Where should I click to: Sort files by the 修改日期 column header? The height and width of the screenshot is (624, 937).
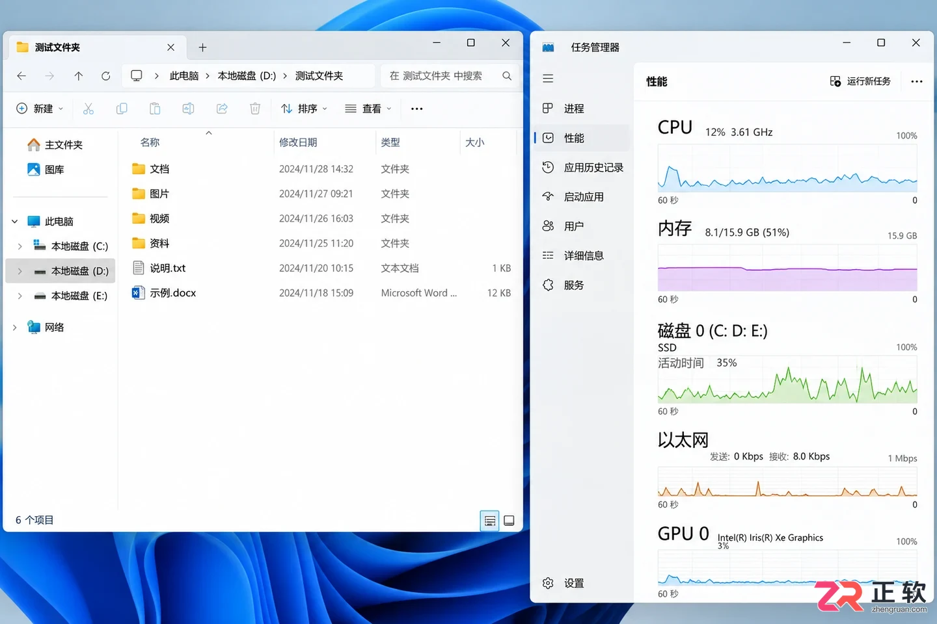click(x=298, y=142)
